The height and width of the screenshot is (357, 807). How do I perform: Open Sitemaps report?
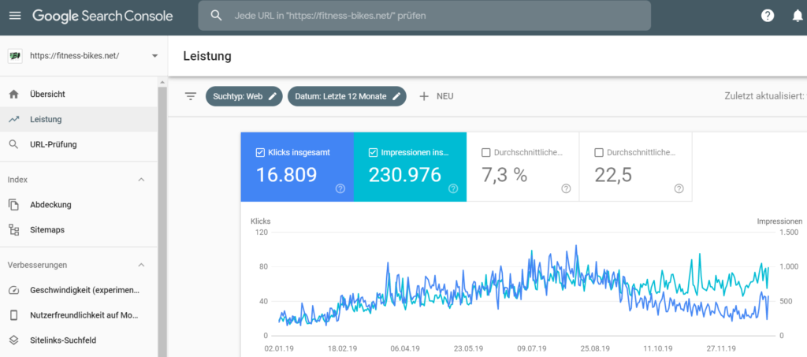pyautogui.click(x=79, y=230)
